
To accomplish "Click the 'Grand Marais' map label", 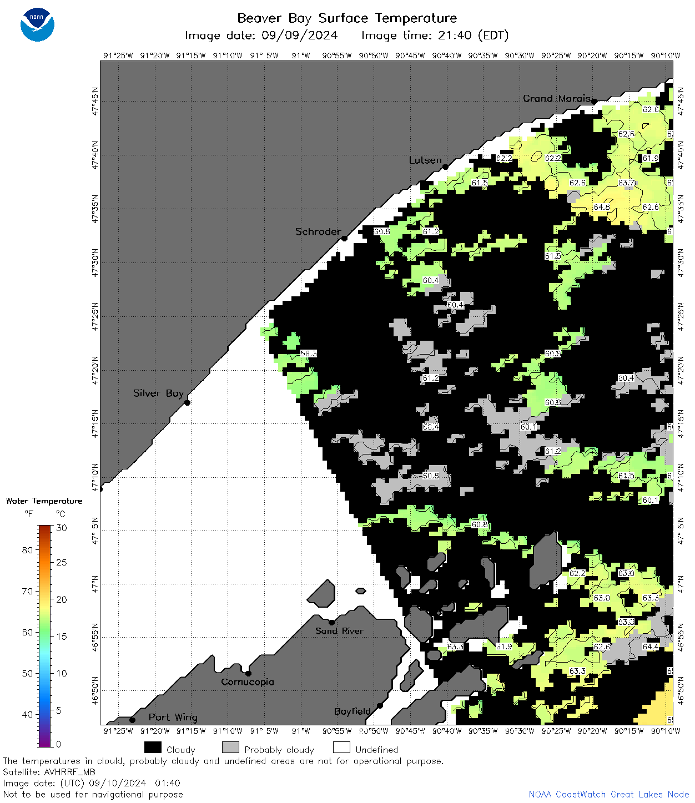I will point(556,98).
